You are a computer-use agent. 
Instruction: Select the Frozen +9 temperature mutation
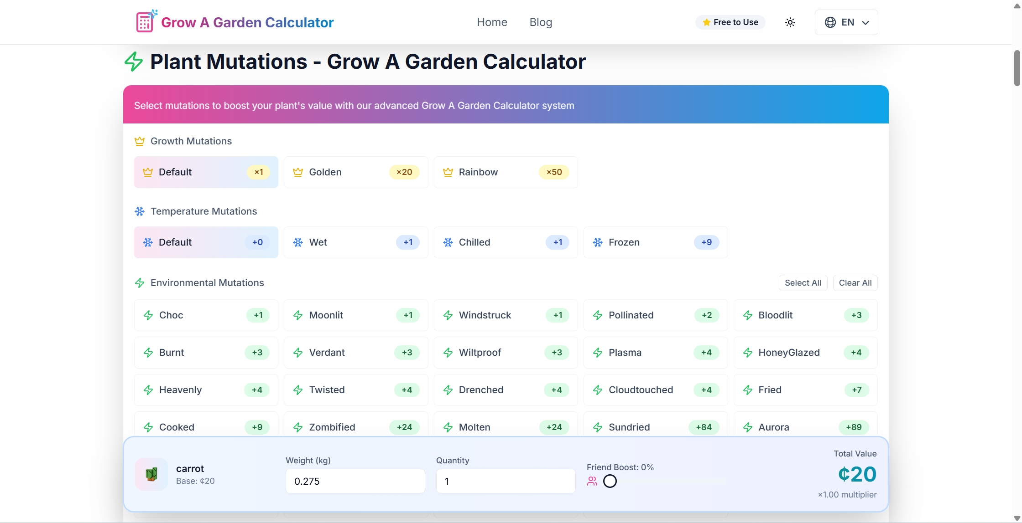click(x=656, y=242)
